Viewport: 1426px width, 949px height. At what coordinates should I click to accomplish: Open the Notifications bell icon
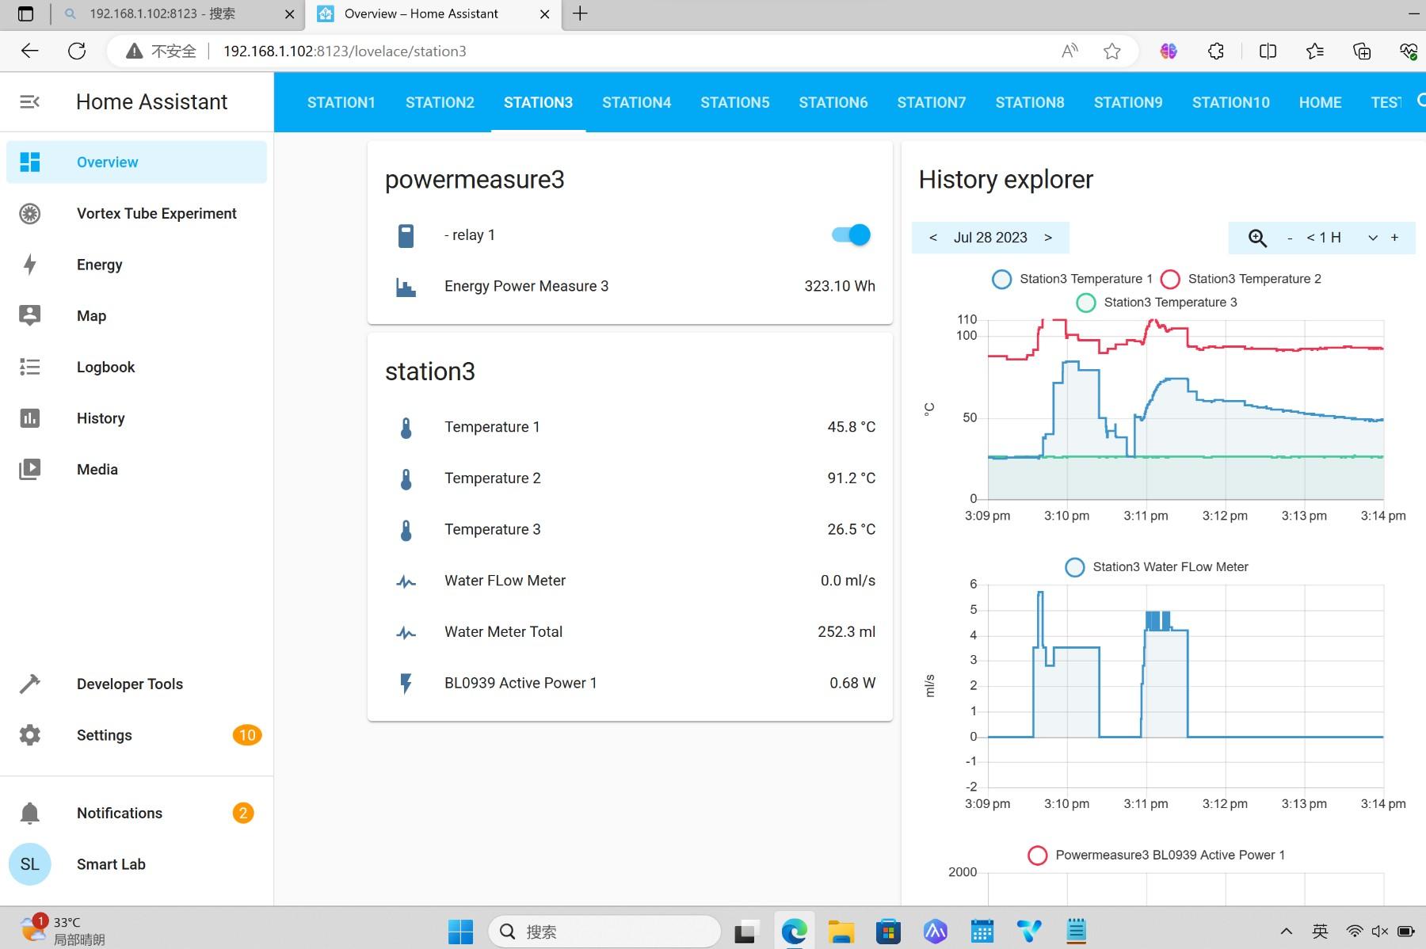tap(30, 813)
